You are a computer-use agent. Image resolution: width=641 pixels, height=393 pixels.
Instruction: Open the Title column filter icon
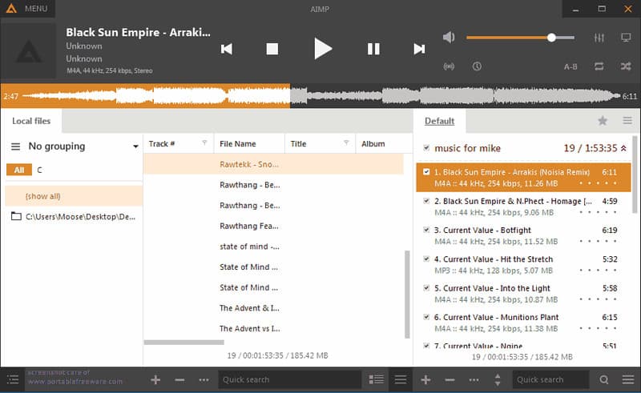[x=346, y=142]
